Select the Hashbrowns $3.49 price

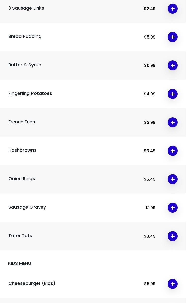pyautogui.click(x=150, y=151)
